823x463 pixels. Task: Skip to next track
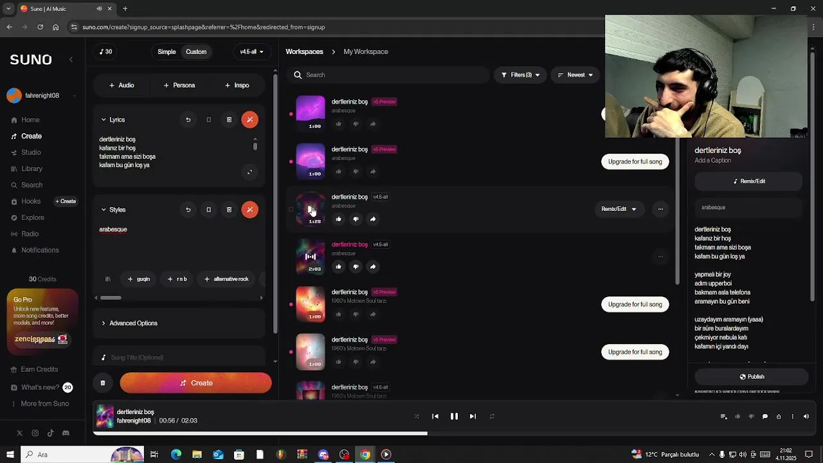[473, 417]
